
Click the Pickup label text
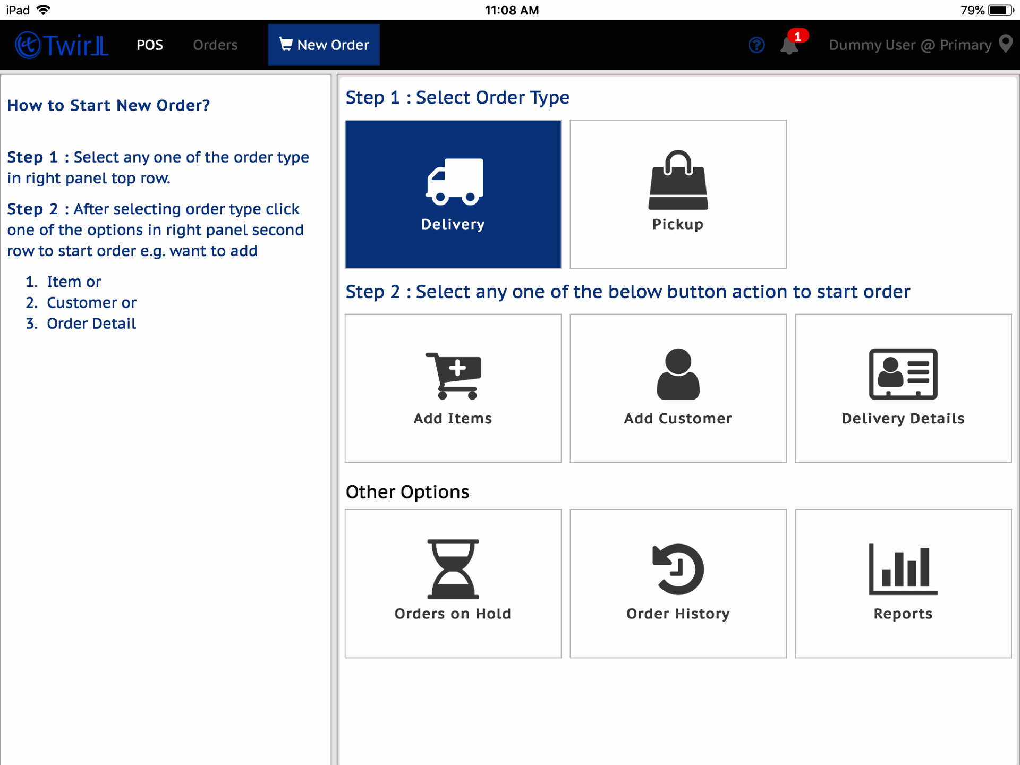[678, 224]
